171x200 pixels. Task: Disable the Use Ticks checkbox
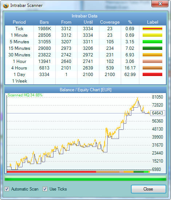(45, 189)
